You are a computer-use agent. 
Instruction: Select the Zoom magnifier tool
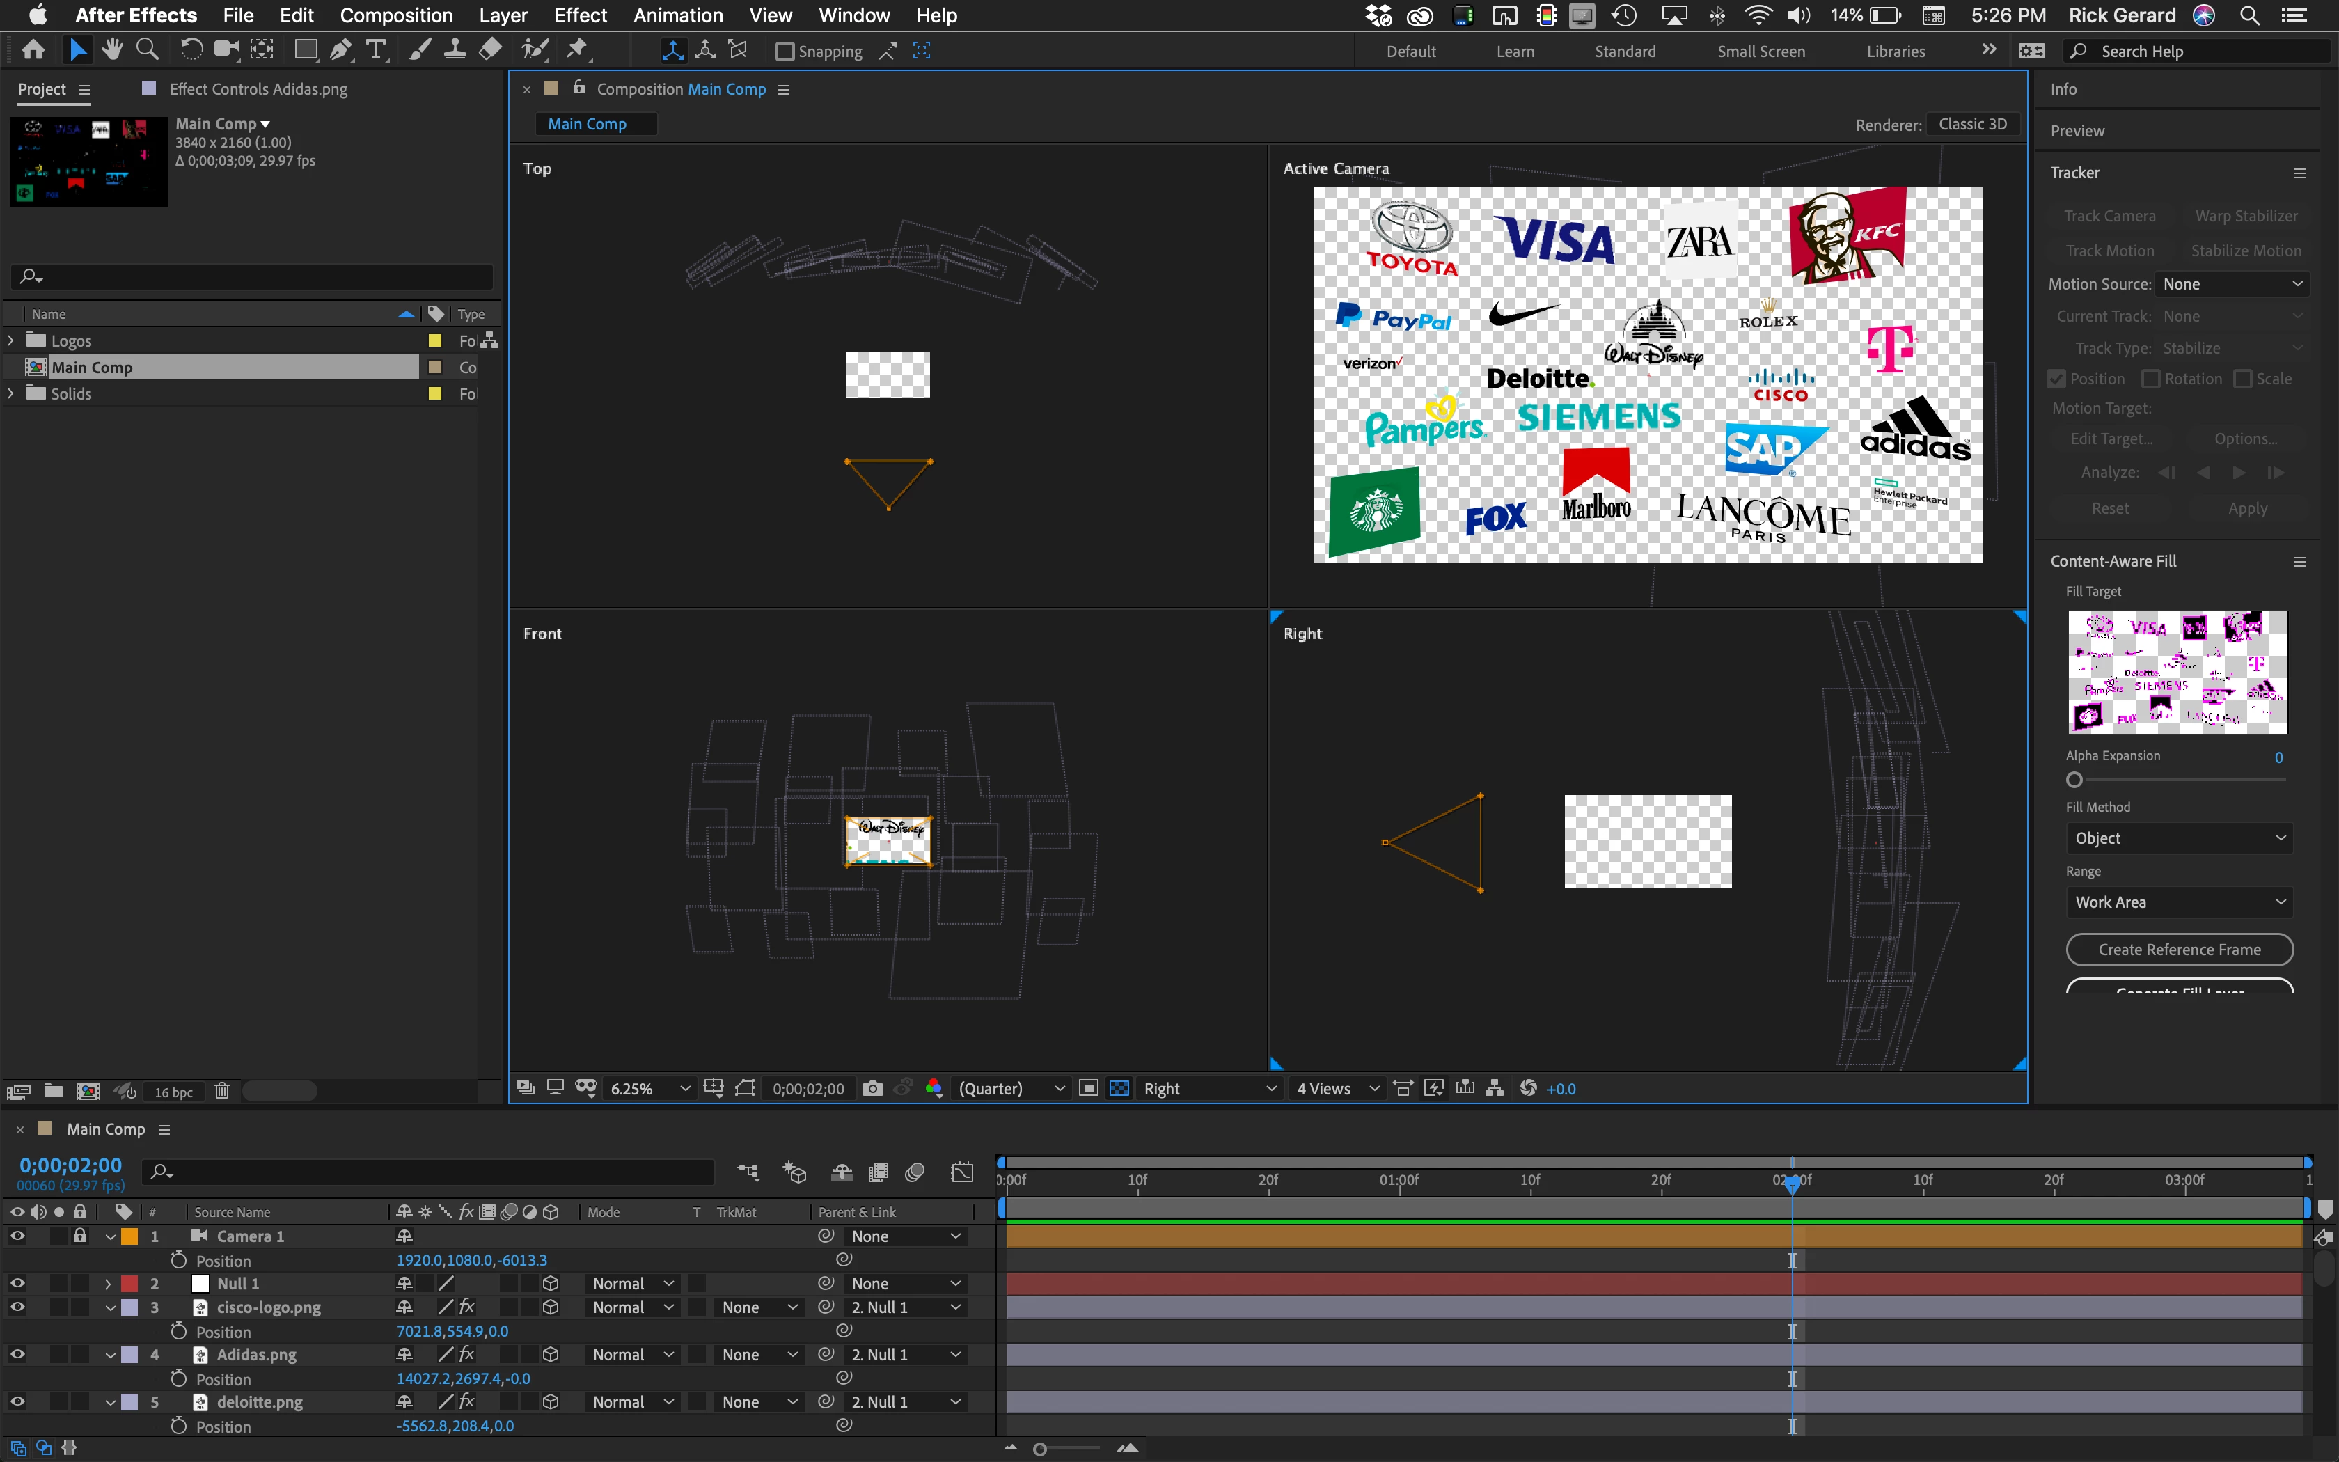147,49
